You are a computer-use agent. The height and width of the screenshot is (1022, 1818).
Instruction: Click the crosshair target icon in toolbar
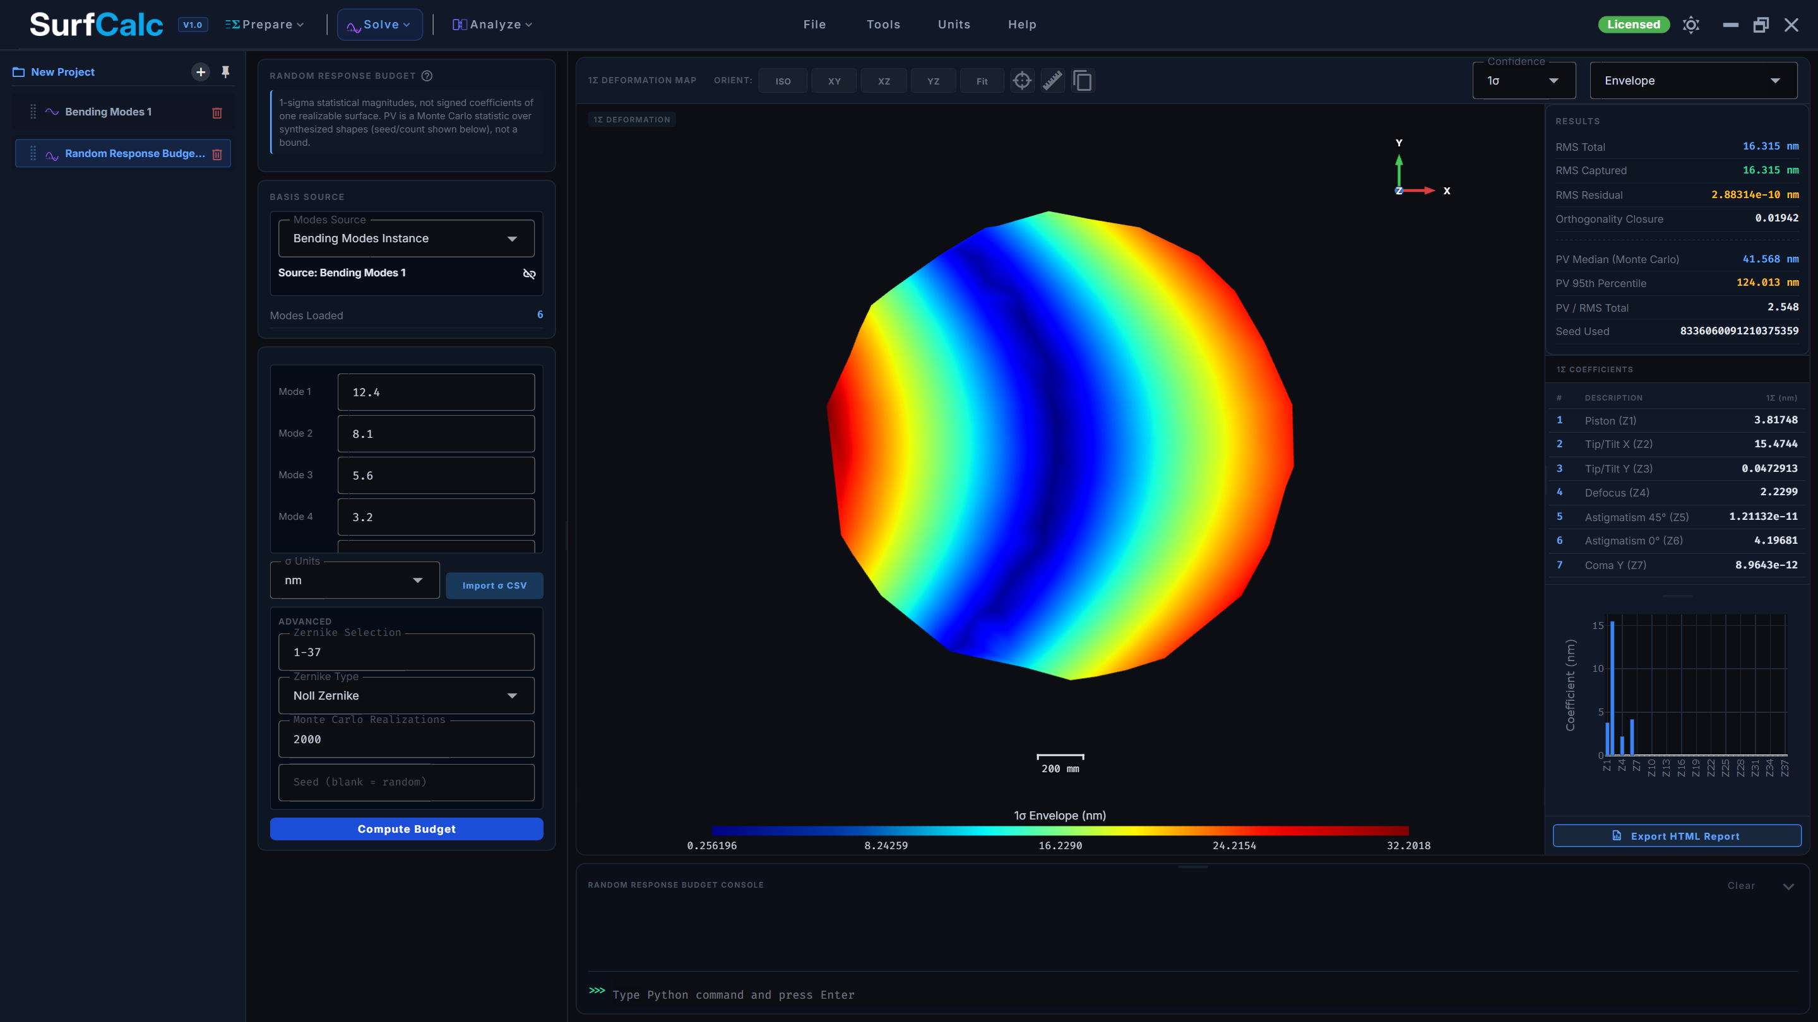pyautogui.click(x=1022, y=81)
